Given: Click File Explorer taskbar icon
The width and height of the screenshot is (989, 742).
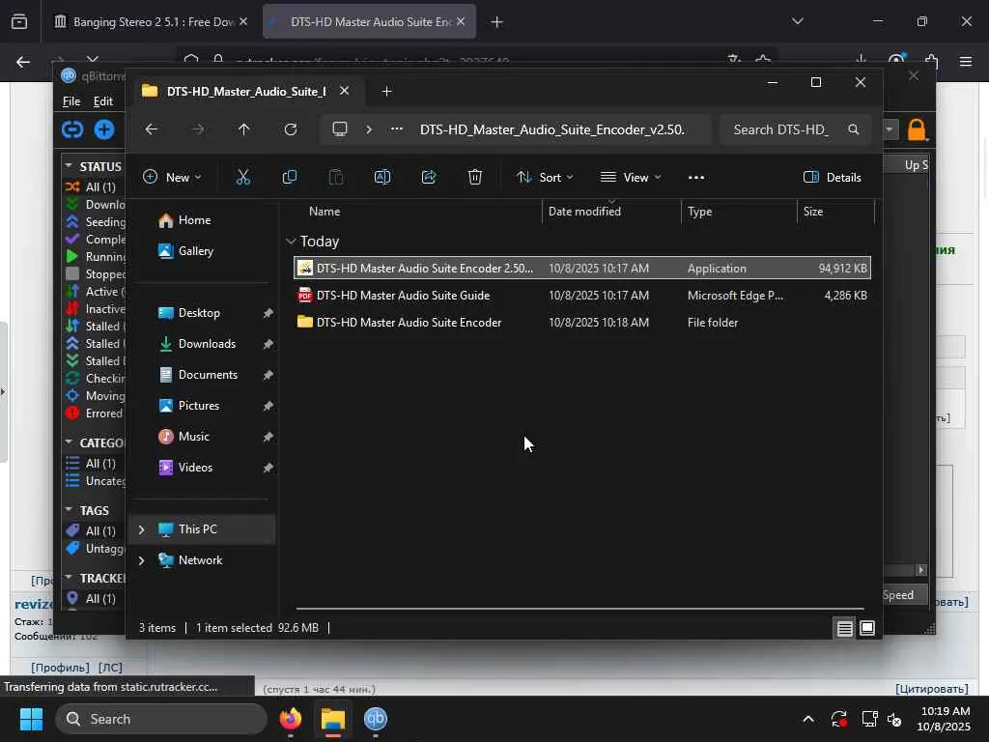Looking at the screenshot, I should tap(333, 719).
